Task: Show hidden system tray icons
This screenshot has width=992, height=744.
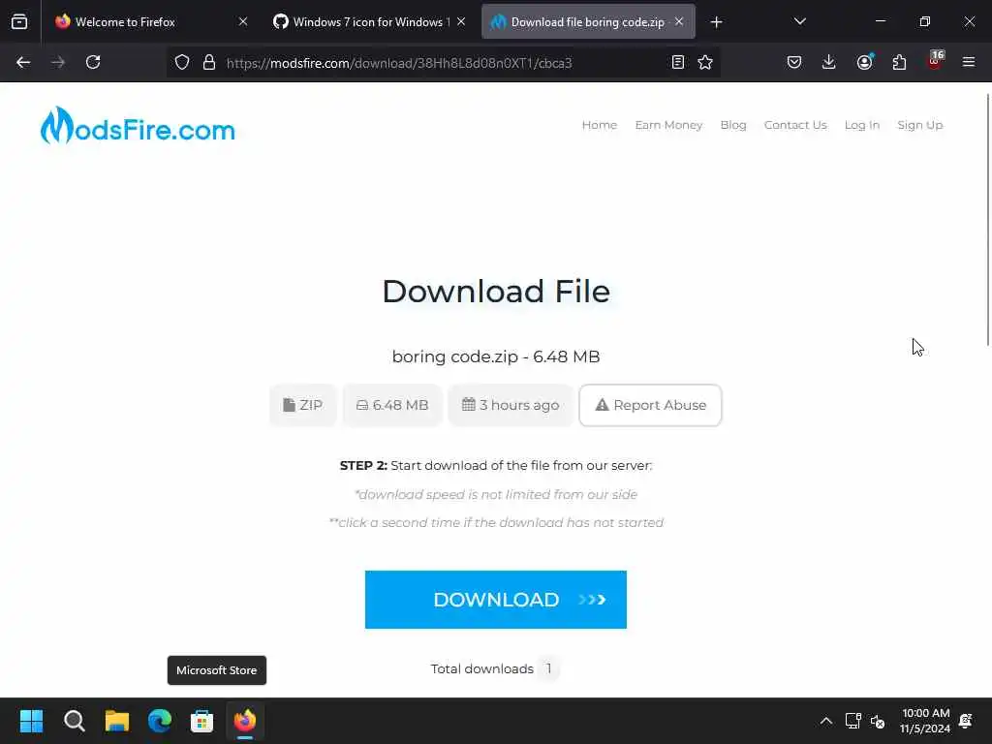Action: 826,721
